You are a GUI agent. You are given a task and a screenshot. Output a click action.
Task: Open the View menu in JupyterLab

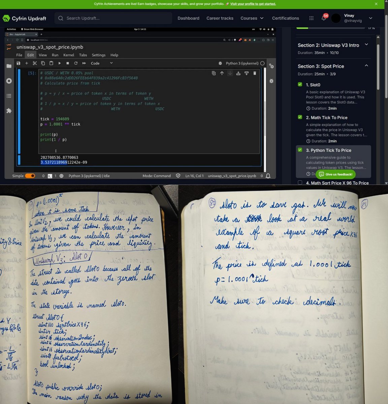(43, 55)
